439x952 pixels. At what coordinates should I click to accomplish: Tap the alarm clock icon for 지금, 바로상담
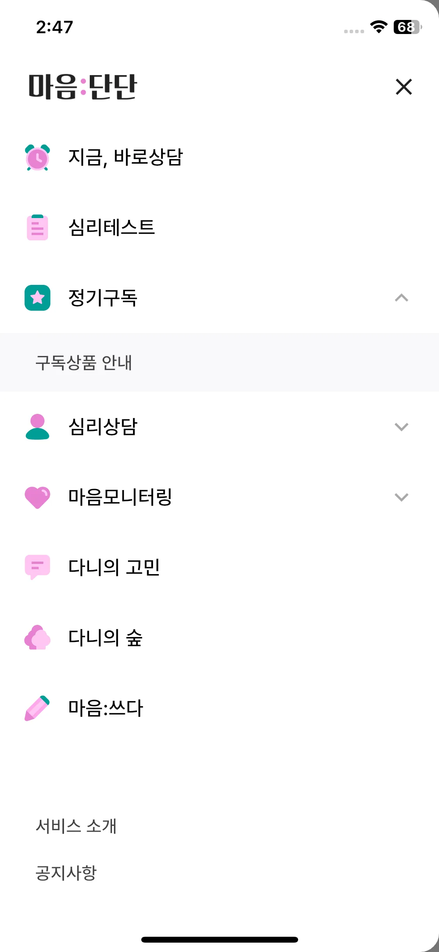pyautogui.click(x=37, y=157)
